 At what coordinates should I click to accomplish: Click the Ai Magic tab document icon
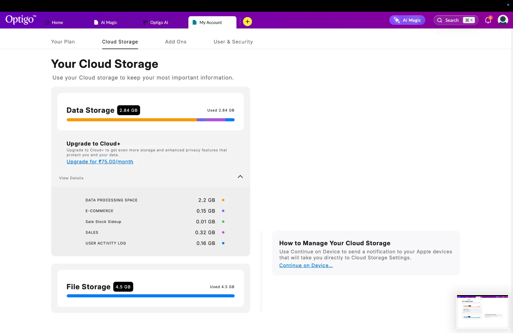(96, 22)
